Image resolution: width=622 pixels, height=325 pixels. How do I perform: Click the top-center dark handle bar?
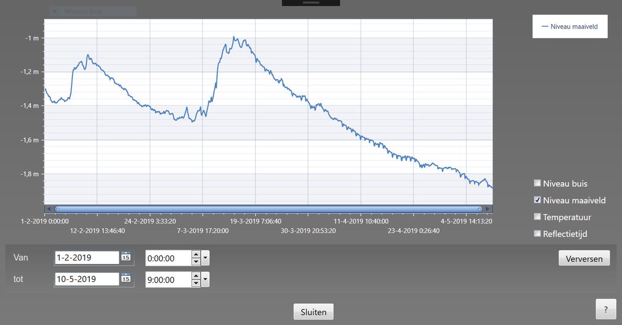[x=311, y=3]
